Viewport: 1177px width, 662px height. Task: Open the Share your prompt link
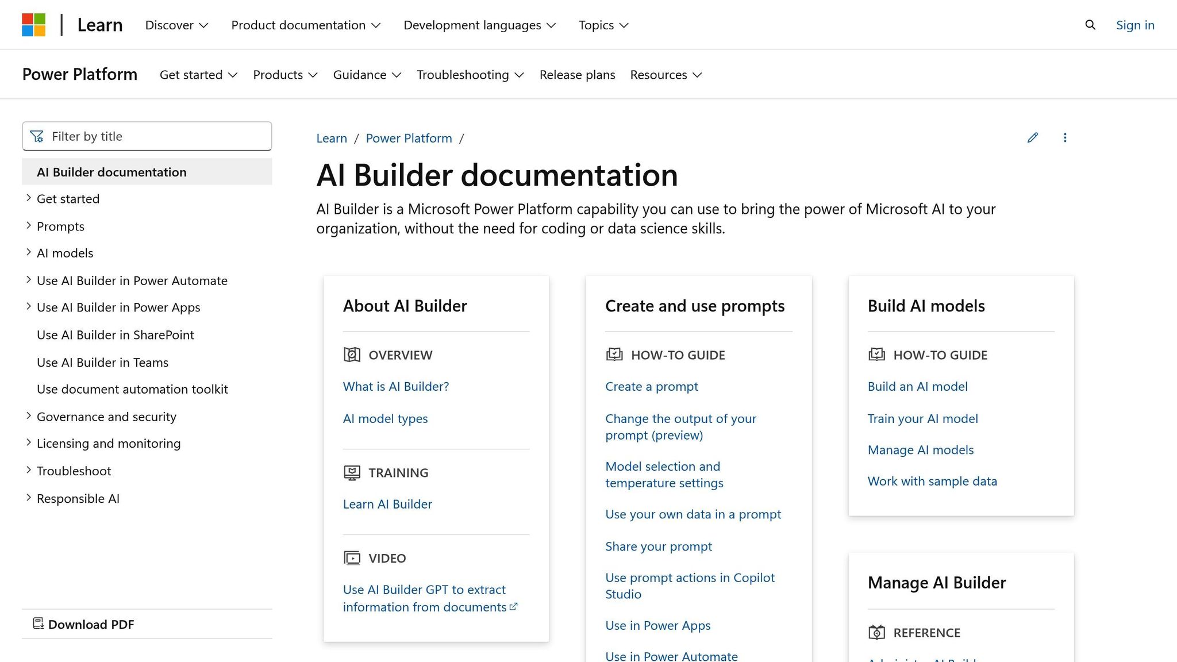659,546
